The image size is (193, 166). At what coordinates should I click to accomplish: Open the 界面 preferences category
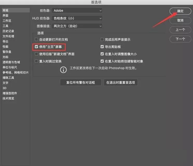point(5,16)
